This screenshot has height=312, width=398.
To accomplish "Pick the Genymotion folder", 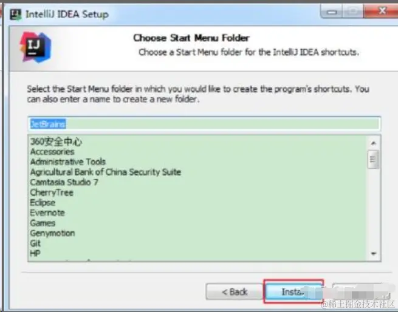I will 52,233.
